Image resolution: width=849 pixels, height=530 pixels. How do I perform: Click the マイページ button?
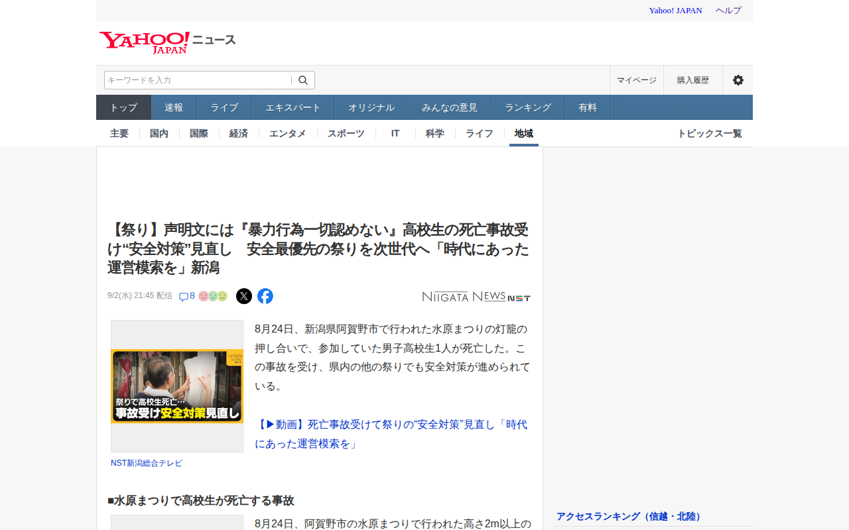point(637,80)
